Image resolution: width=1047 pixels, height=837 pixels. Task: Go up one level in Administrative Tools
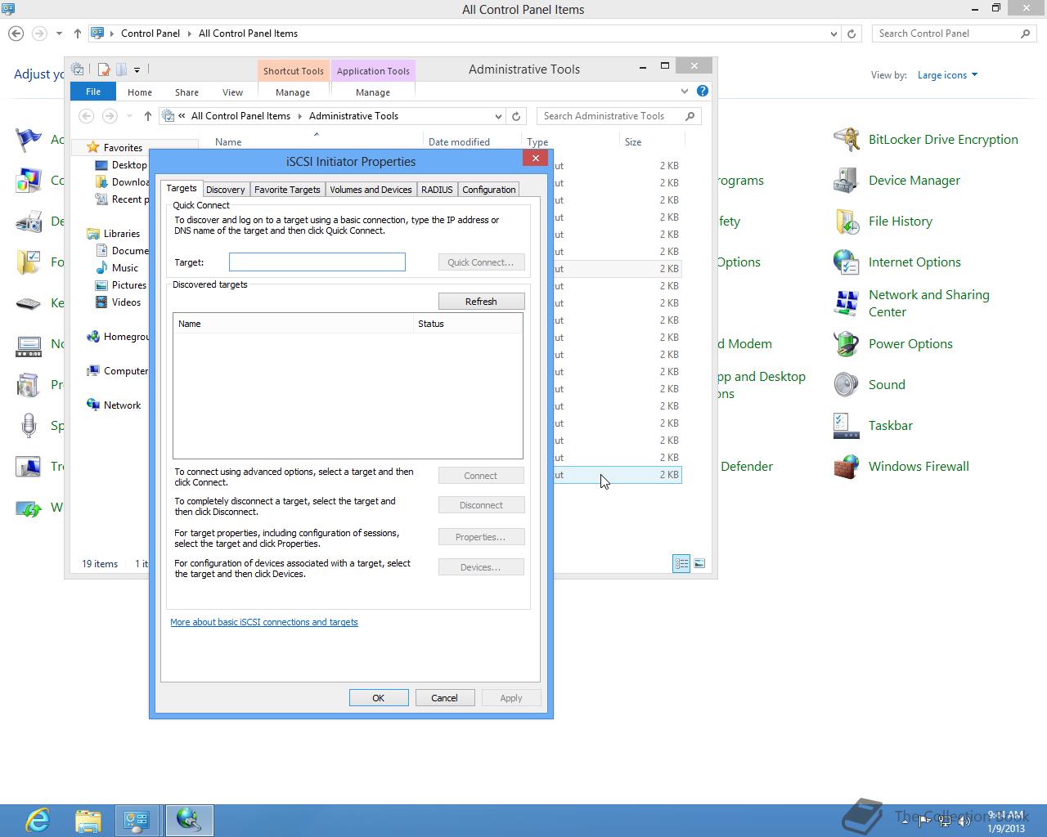pyautogui.click(x=147, y=116)
